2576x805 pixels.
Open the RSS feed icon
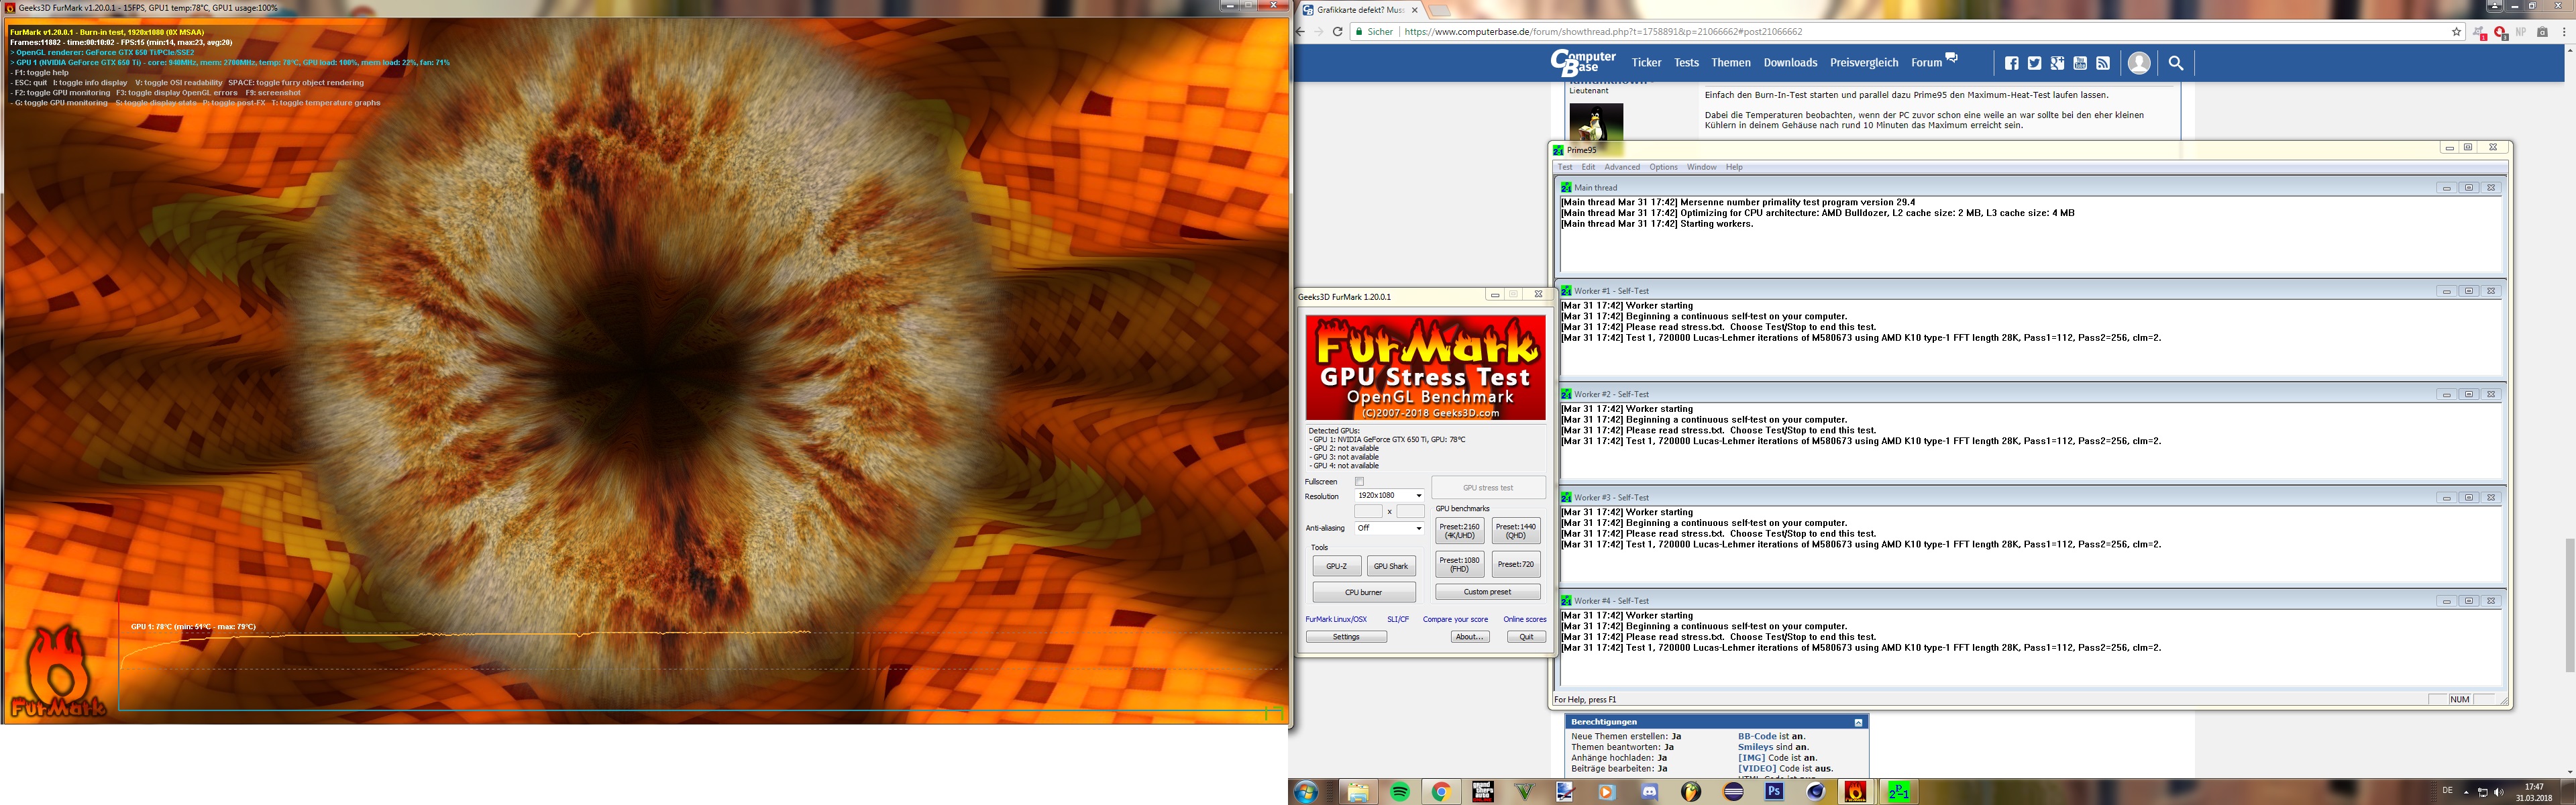(2103, 63)
